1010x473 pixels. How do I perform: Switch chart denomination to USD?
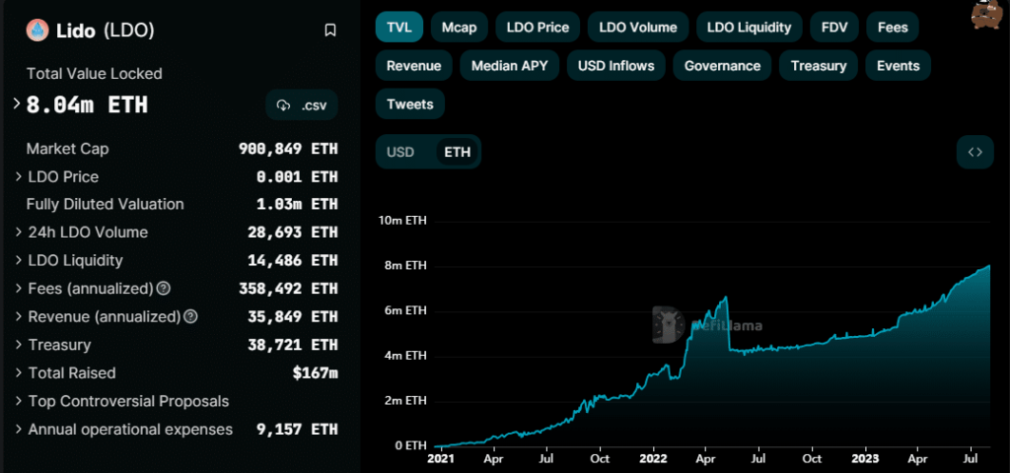coord(400,152)
